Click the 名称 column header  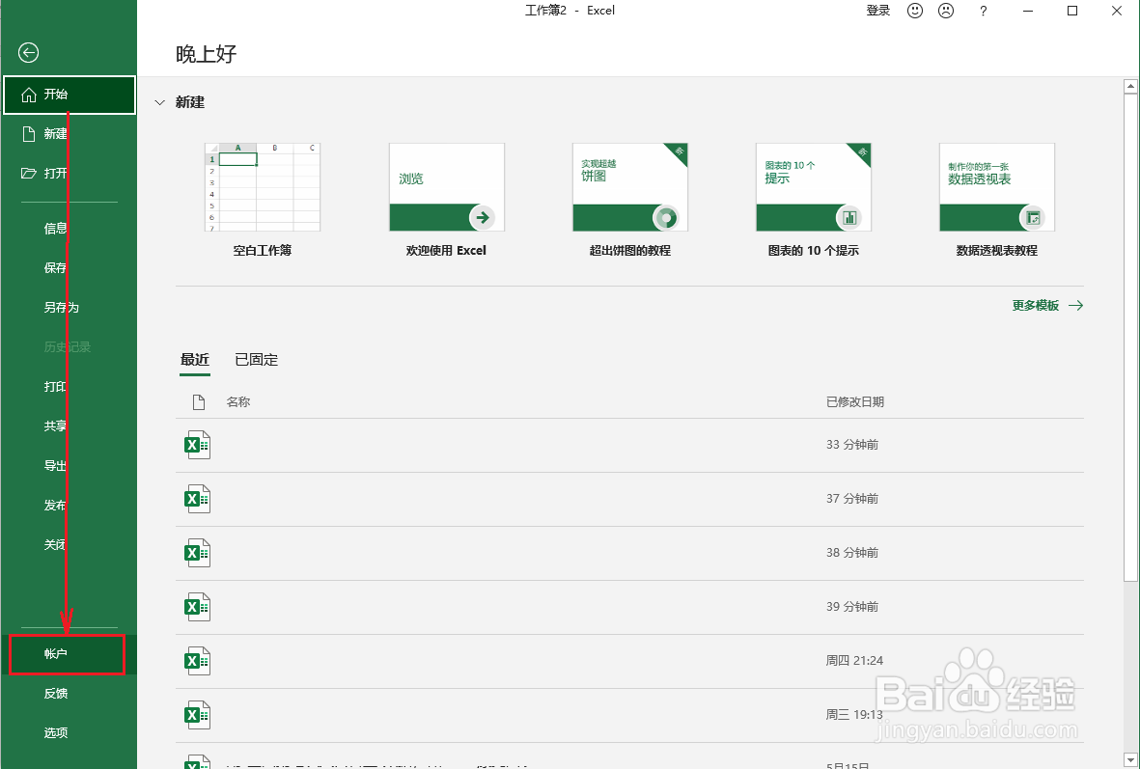pyautogui.click(x=237, y=402)
